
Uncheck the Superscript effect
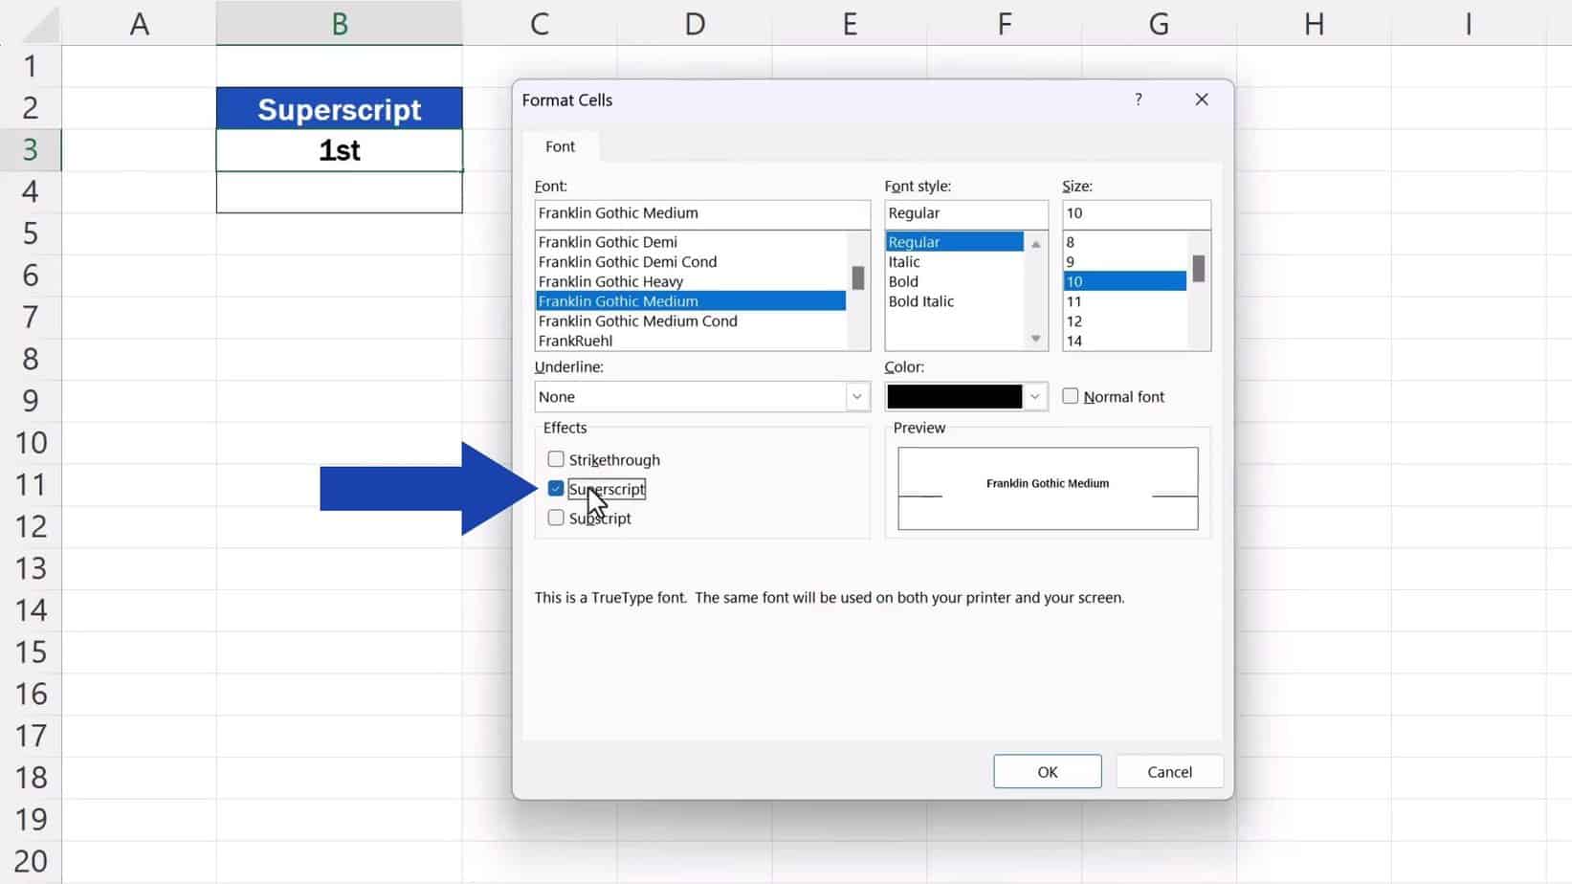point(555,488)
